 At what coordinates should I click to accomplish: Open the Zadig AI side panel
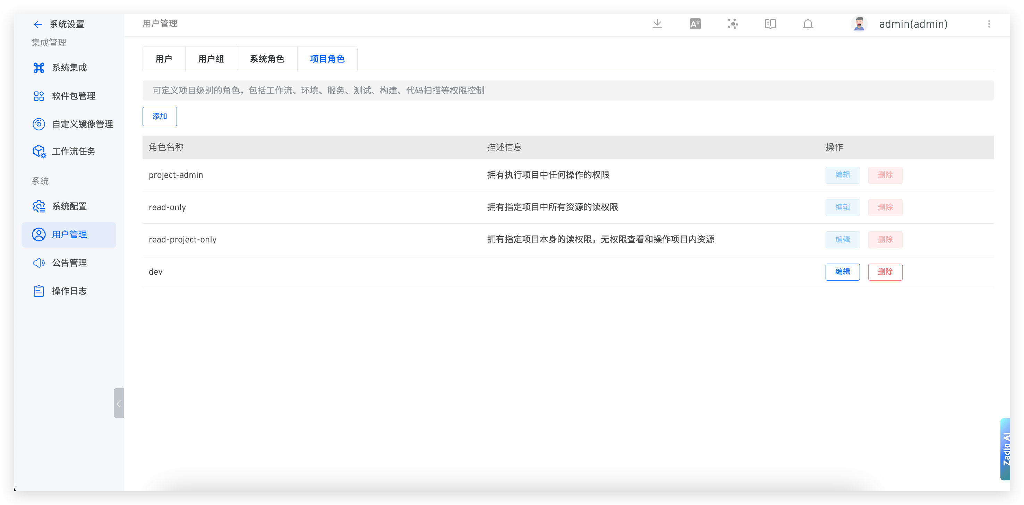coord(1006,449)
